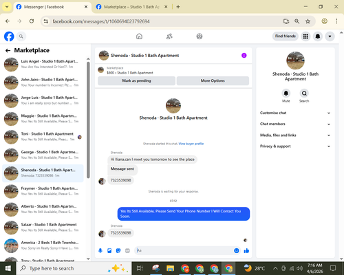Send a thumbs-up like

click(246, 251)
